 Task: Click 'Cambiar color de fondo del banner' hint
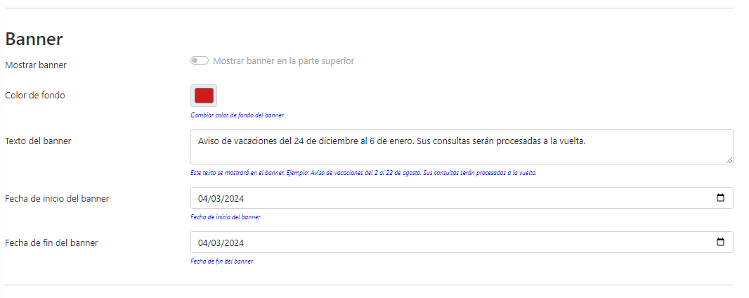point(237,115)
